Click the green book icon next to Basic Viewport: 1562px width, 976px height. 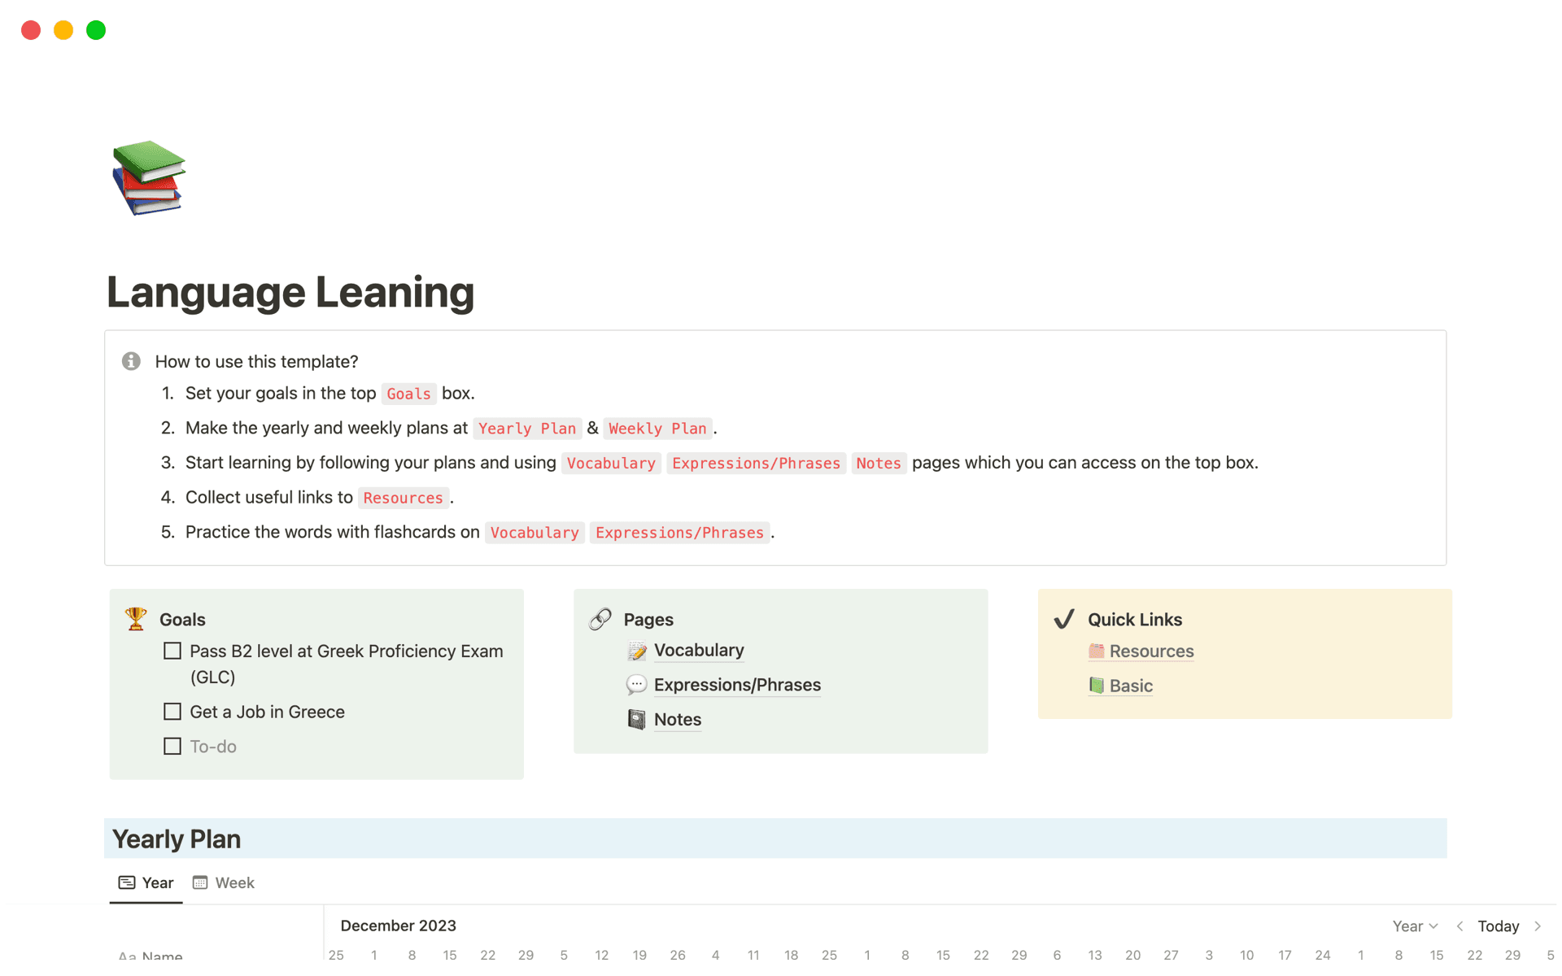tap(1096, 686)
